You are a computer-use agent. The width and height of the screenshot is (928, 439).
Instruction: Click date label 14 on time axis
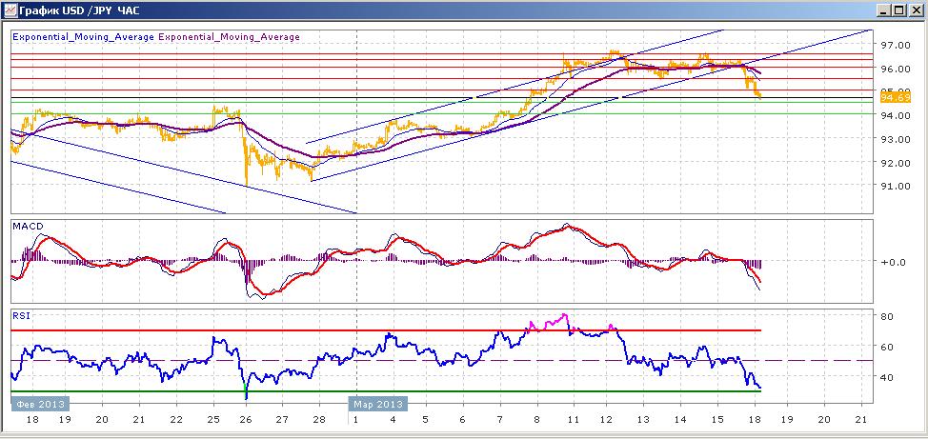pyautogui.click(x=680, y=419)
